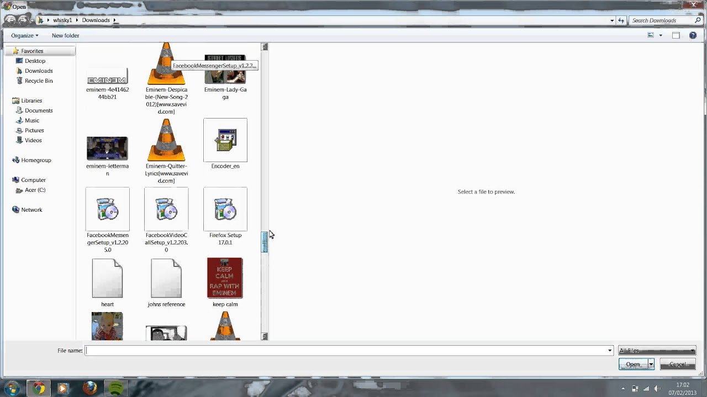Expand the breadcrumb arrow after Downloads
The height and width of the screenshot is (397, 707).
115,20
